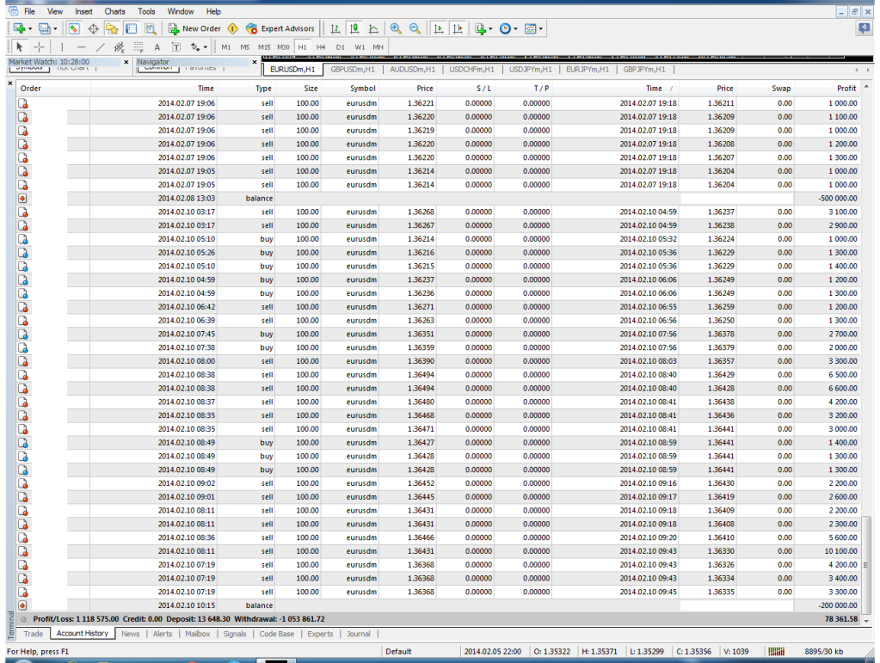This screenshot has height=663, width=880.
Task: Select the candlestick chart icon
Action: click(354, 28)
